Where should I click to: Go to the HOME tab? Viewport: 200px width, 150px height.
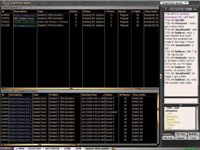coord(78,149)
